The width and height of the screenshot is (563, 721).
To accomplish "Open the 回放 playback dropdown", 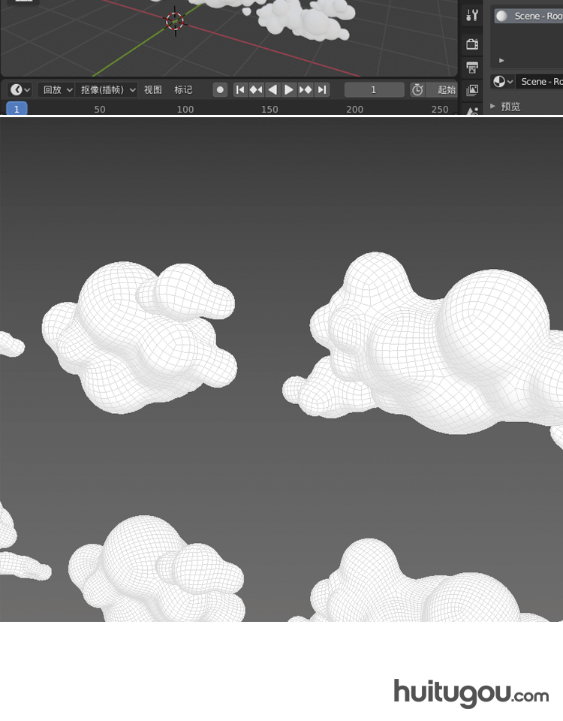I will pyautogui.click(x=56, y=89).
